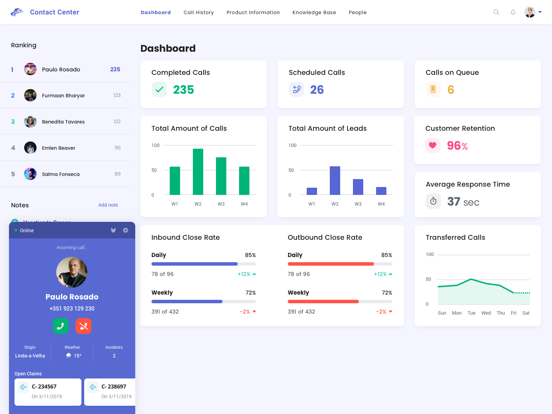The width and height of the screenshot is (552, 414).
Task: Click the Add note link
Action: pyautogui.click(x=108, y=205)
